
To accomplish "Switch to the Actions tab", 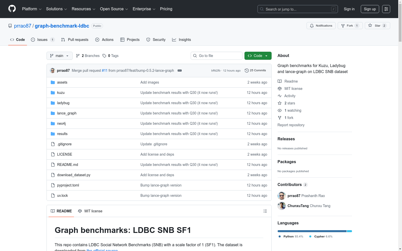I will (x=105, y=40).
